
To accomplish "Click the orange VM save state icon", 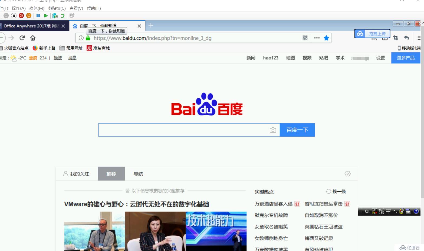I will click(29, 16).
